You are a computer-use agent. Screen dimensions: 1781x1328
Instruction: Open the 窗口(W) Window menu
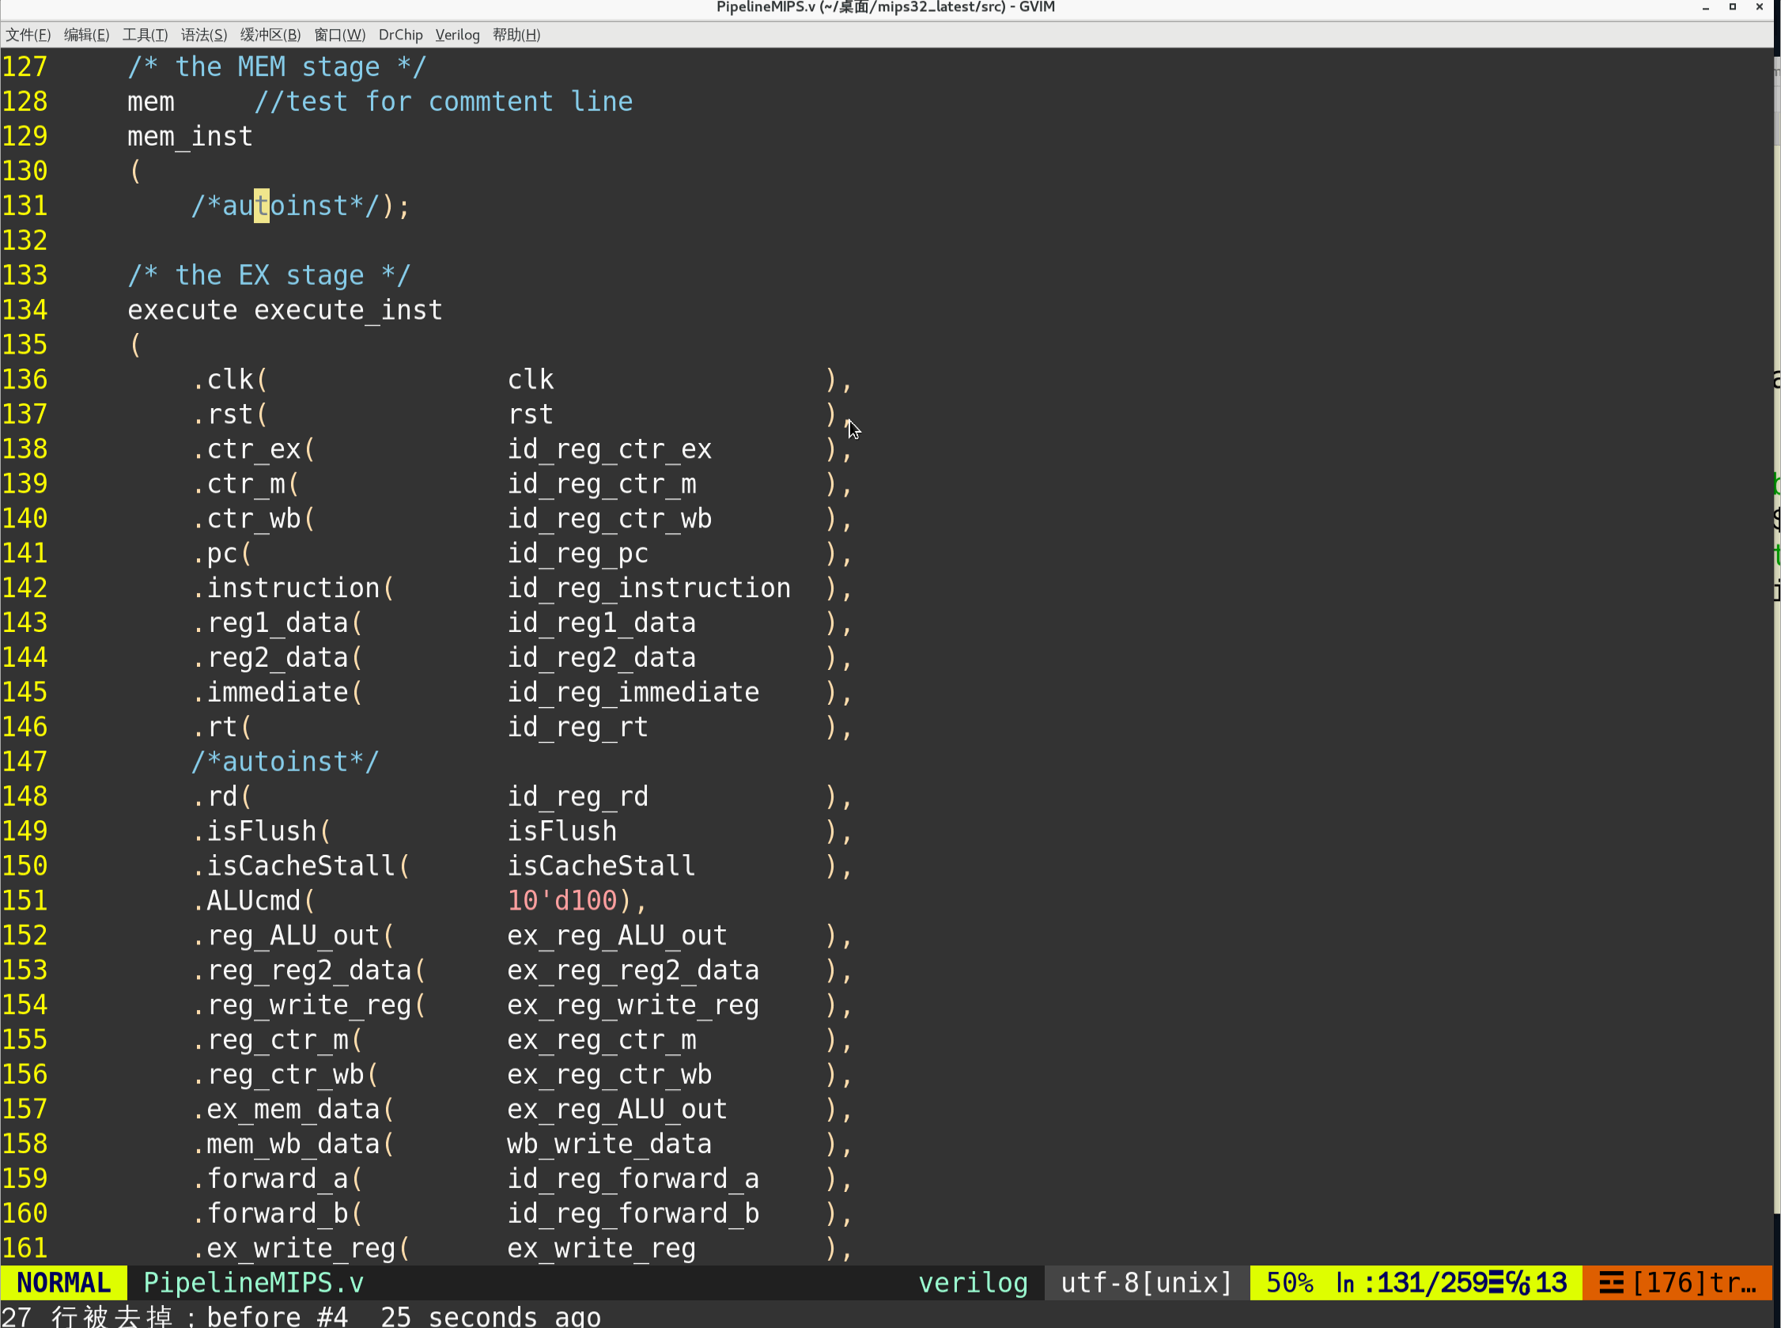point(339,35)
